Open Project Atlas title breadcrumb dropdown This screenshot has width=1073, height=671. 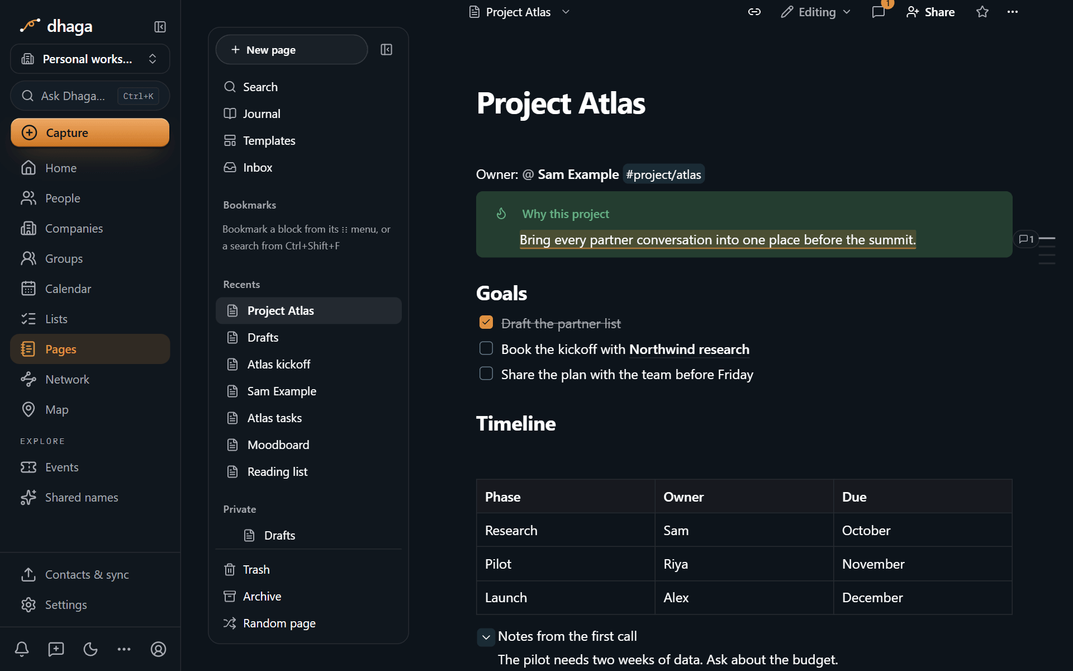(x=519, y=12)
